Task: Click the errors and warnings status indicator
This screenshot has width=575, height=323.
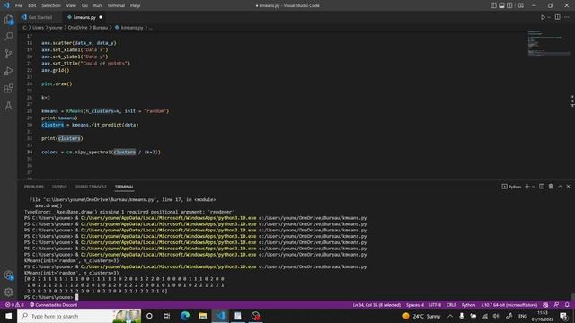Action: coord(14,305)
